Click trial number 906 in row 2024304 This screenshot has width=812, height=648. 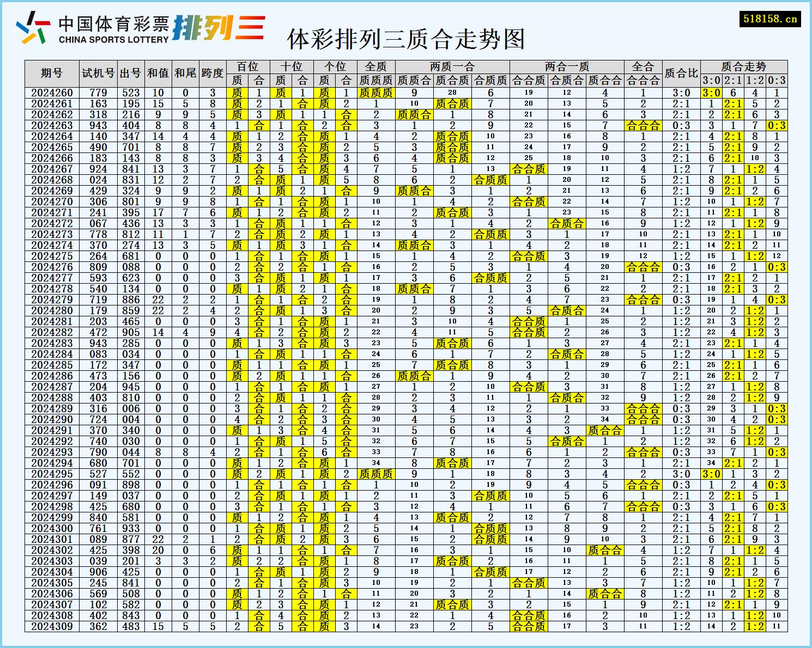98,572
